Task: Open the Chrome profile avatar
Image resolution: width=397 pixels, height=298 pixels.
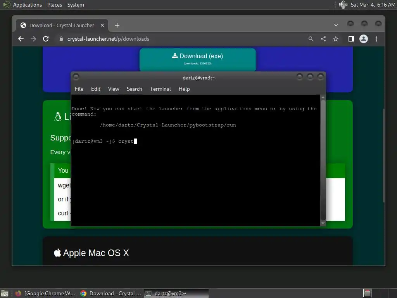Action: tap(364, 39)
